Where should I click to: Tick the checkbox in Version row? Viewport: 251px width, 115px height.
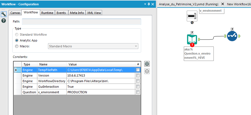tap(138, 75)
